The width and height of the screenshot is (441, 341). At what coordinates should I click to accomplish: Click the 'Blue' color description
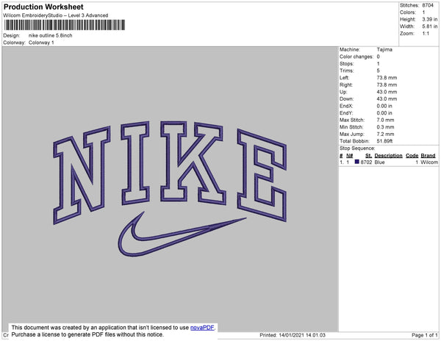click(x=379, y=162)
